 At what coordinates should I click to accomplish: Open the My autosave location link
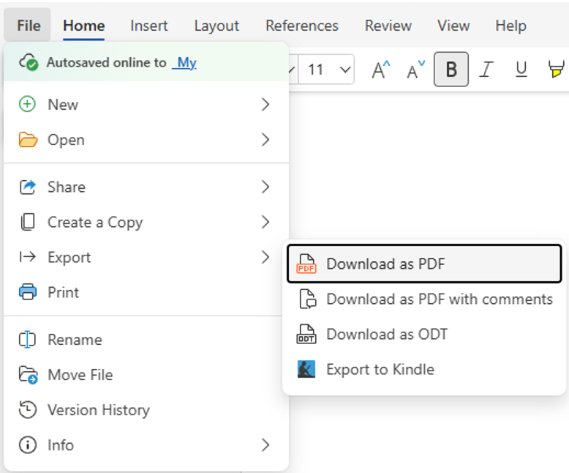point(186,63)
